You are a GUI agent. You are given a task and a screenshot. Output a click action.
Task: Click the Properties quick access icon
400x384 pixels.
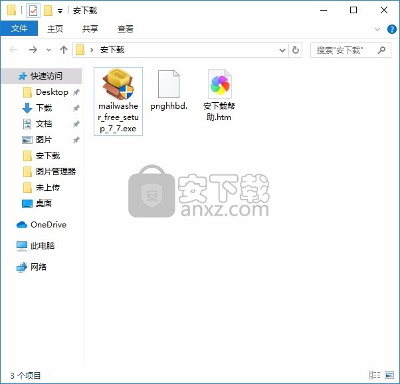tap(33, 11)
